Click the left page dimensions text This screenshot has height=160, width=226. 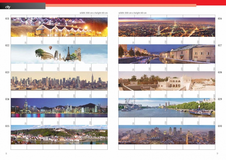pos(94,13)
